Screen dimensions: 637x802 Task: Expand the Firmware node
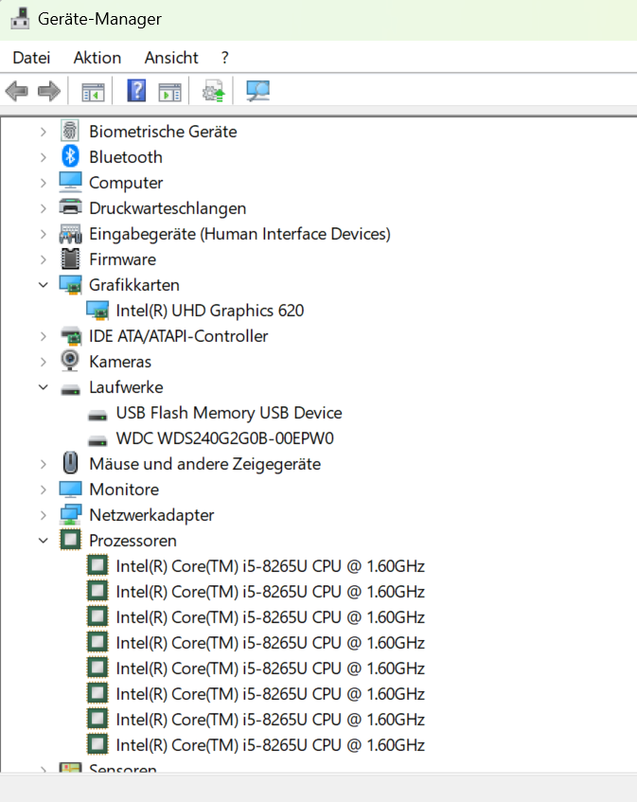(x=44, y=259)
